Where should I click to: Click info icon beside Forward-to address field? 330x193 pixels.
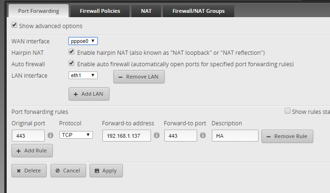point(157,135)
